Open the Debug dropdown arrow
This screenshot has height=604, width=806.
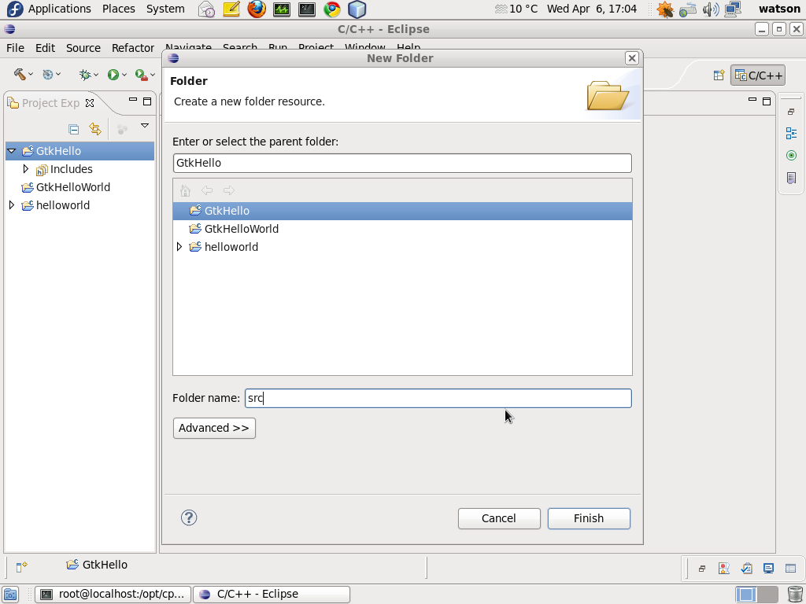95,75
